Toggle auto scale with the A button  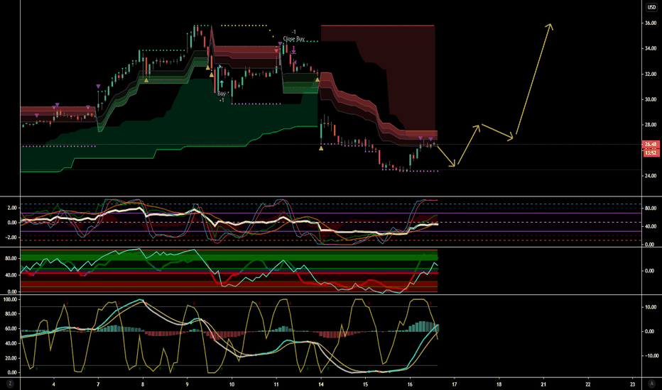pos(651,384)
